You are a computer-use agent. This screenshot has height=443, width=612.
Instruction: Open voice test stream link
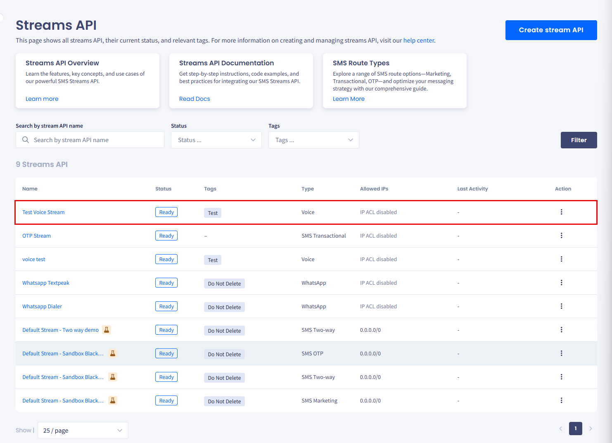click(34, 259)
